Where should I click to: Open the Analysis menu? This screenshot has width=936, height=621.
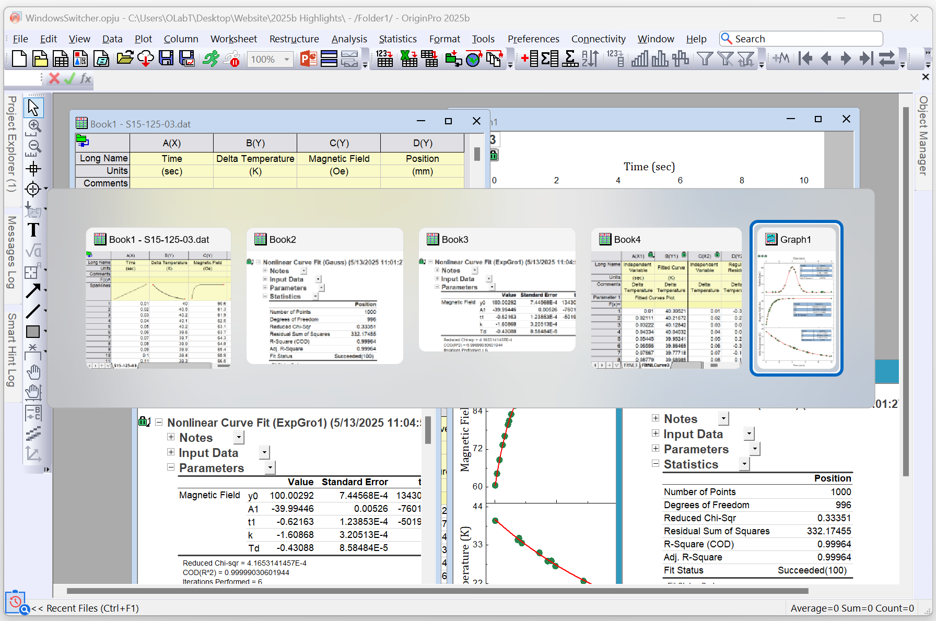[349, 39]
